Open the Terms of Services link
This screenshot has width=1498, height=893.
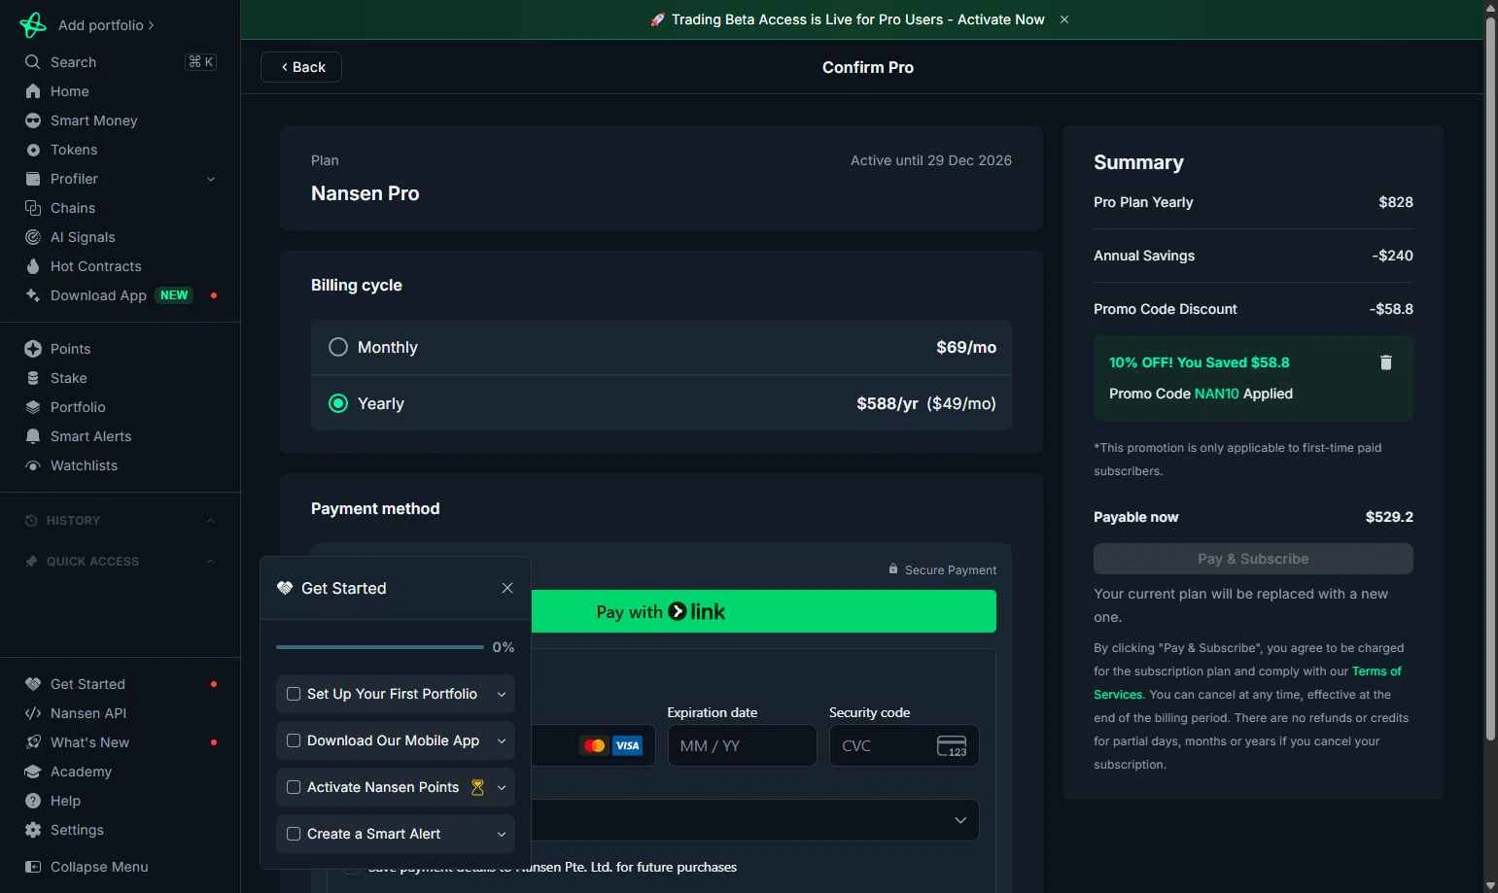(1247, 683)
